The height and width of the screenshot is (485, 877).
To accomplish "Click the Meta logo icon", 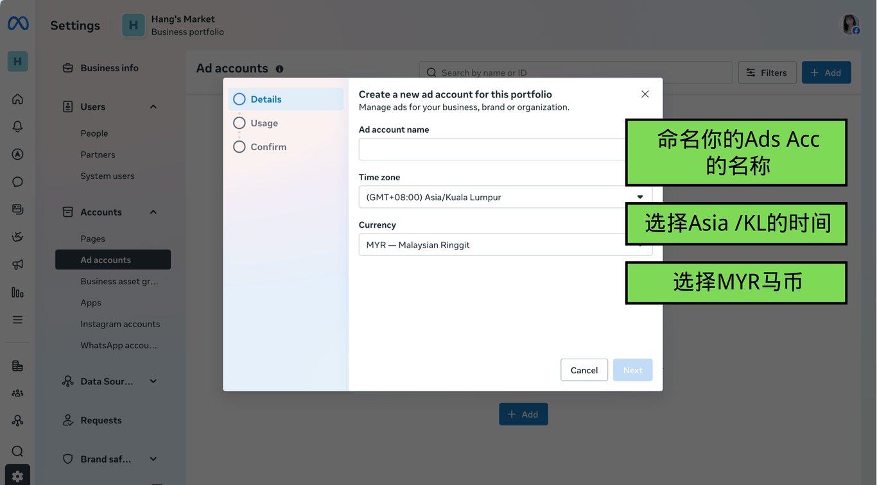I will (x=18, y=24).
